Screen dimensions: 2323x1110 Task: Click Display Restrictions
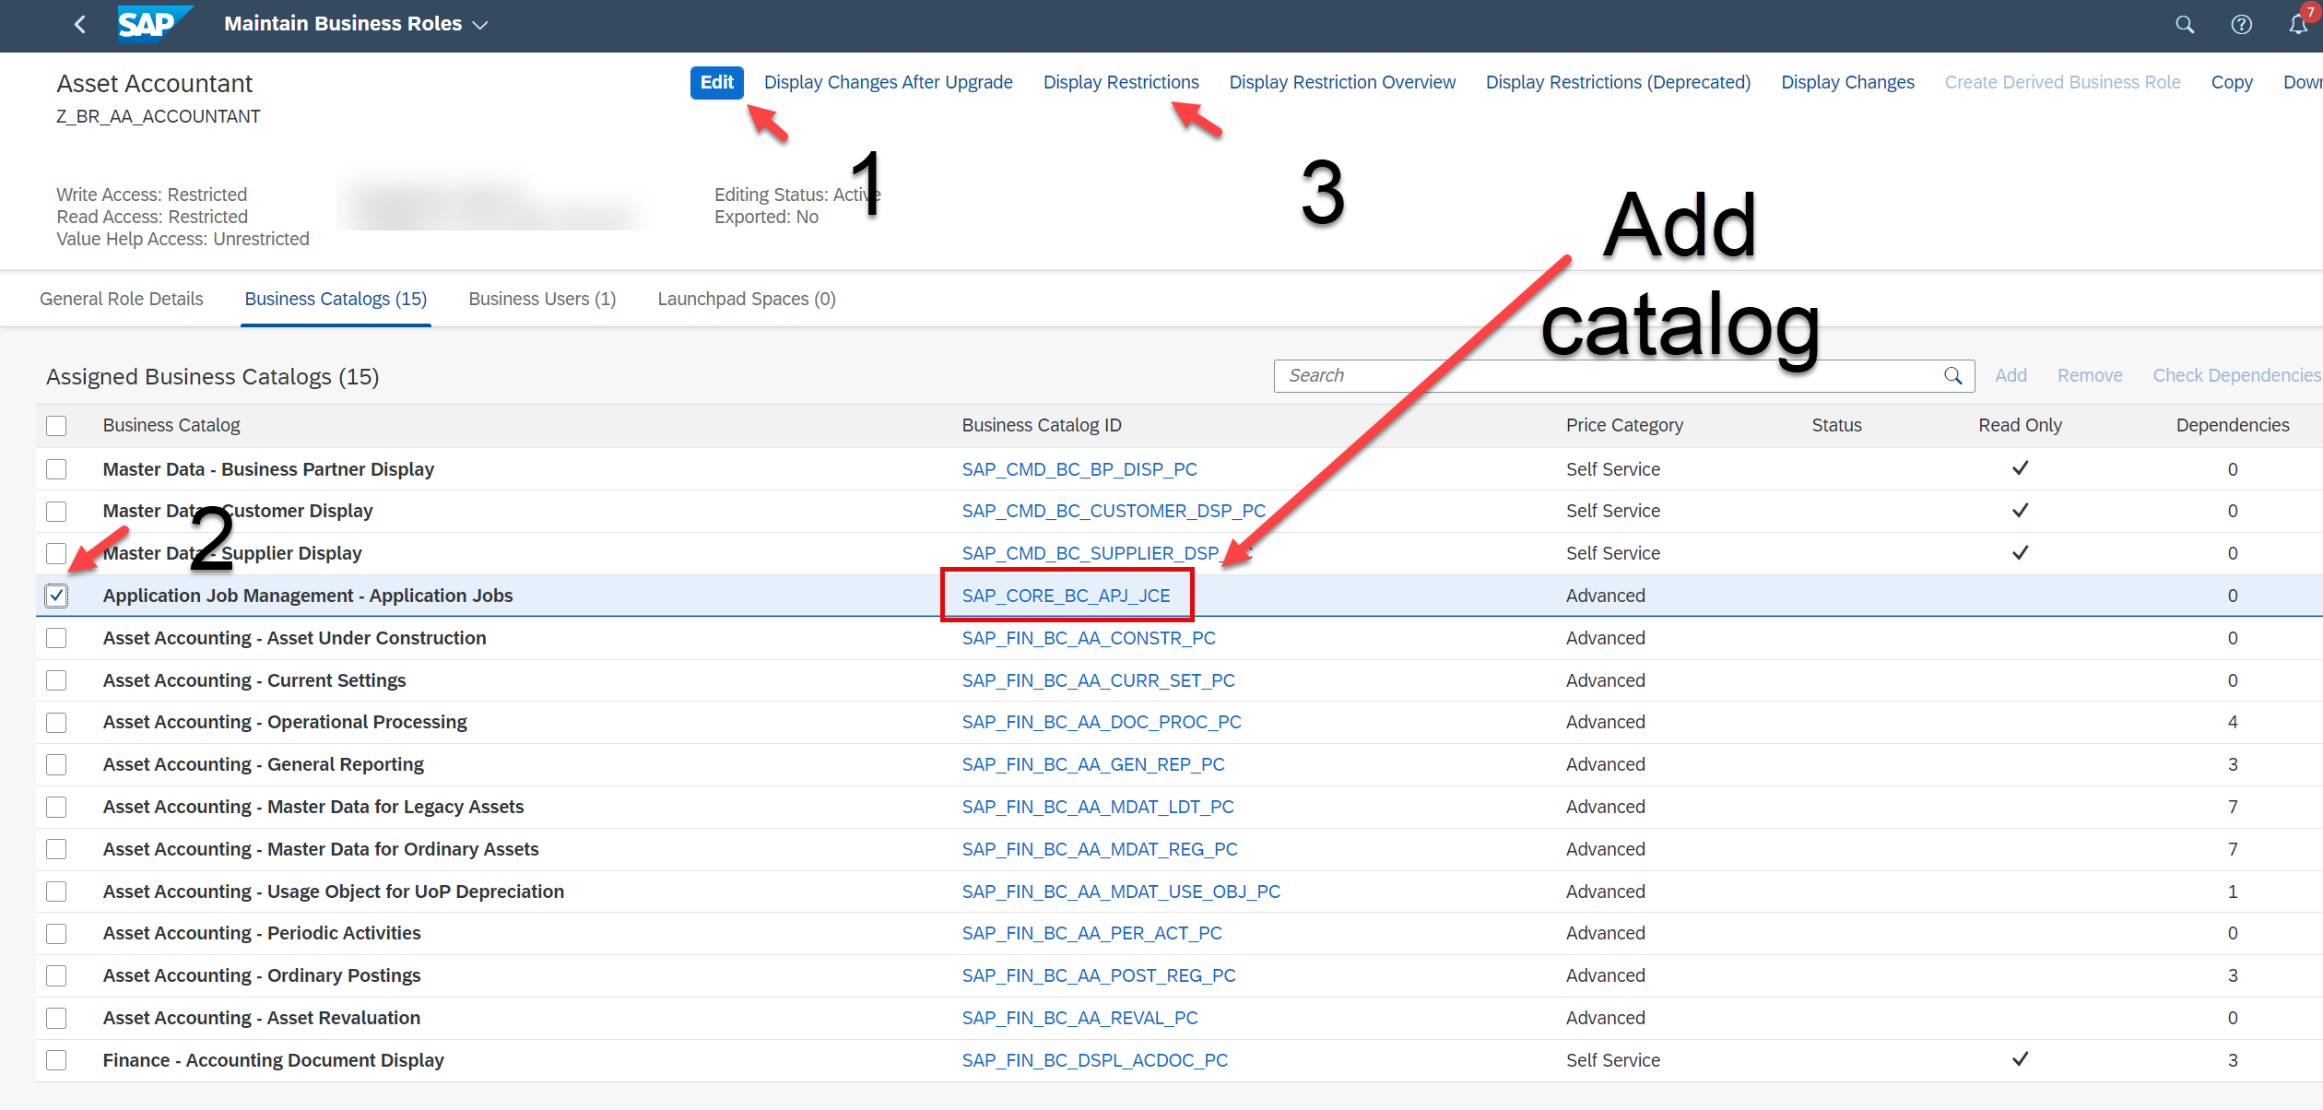(1121, 82)
